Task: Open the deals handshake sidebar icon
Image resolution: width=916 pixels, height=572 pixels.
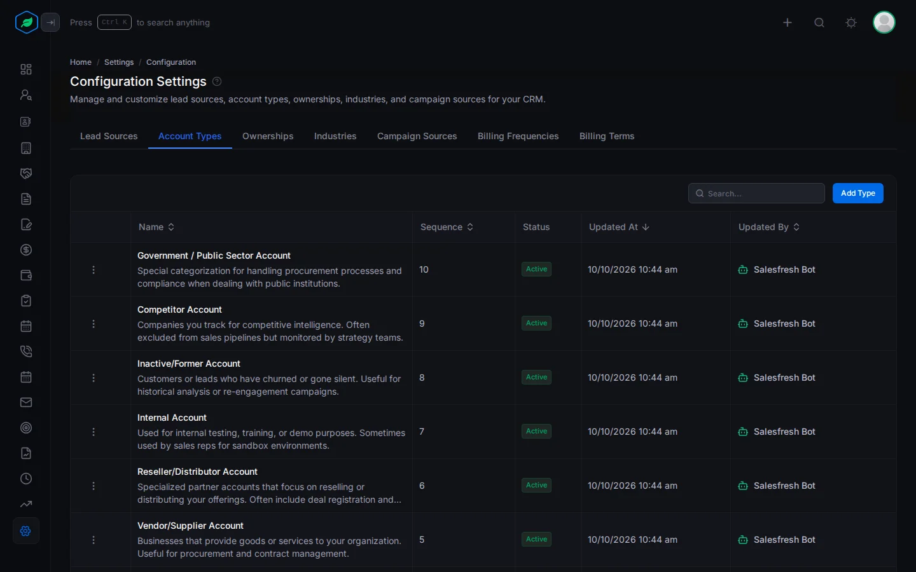Action: [x=26, y=174]
